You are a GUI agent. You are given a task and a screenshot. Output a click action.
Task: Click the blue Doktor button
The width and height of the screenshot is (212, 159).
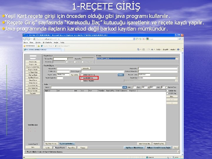(x=121, y=75)
